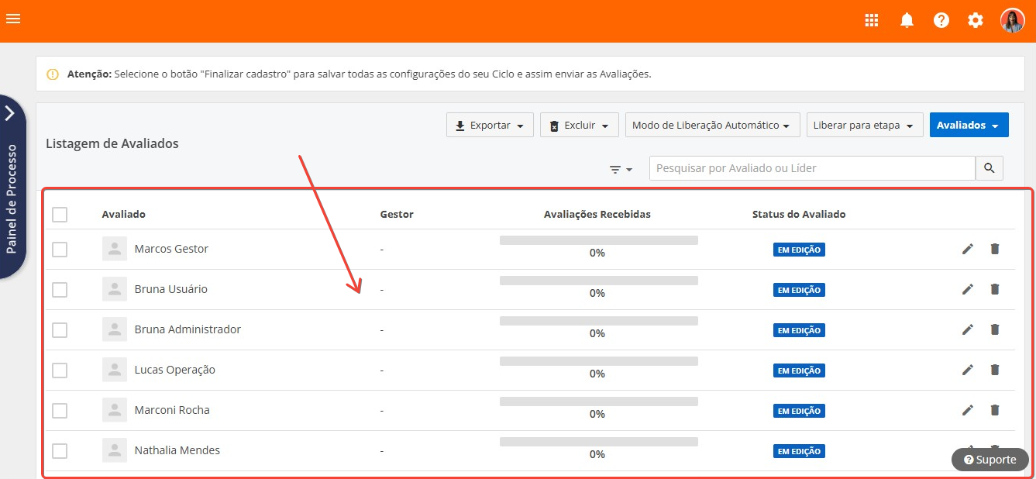Select Marconi Rocha's checkbox

pyautogui.click(x=60, y=411)
